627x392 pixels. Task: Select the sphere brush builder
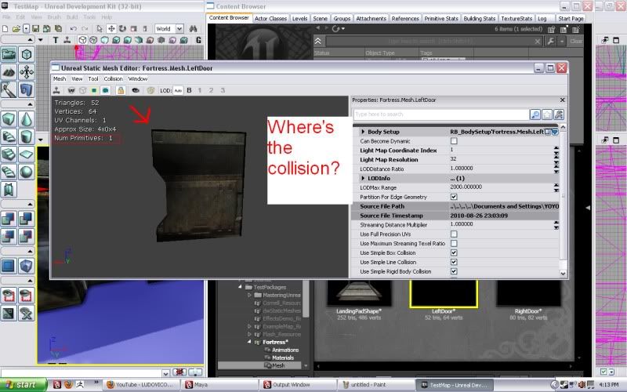tap(26, 172)
